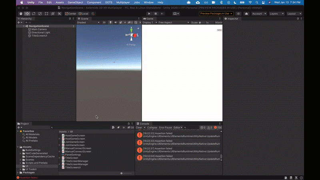Open the Shaded draw mode dropdown

88,22
